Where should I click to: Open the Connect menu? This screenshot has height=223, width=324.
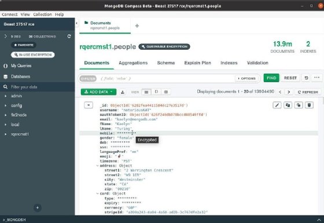[9, 14]
